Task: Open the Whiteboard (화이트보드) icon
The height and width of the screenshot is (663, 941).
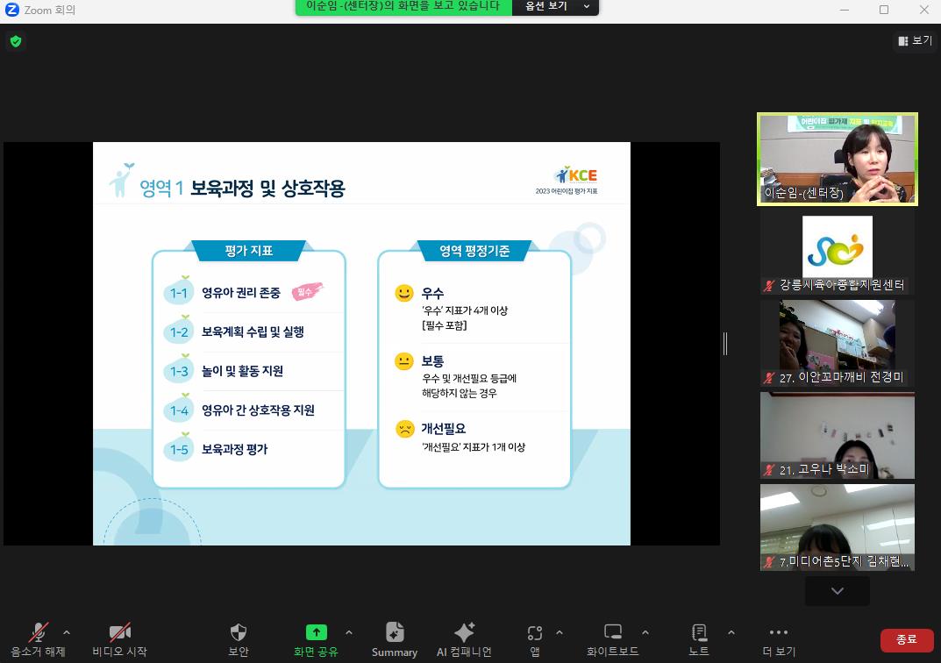Action: click(613, 632)
